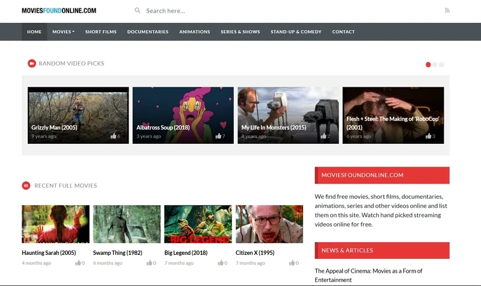This screenshot has width=481, height=286.
Task: Click thumbs-up icon under Haunting Sarah
Action: 78,263
